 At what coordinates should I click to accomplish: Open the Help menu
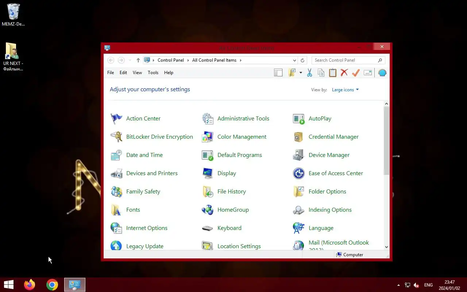[169, 73]
